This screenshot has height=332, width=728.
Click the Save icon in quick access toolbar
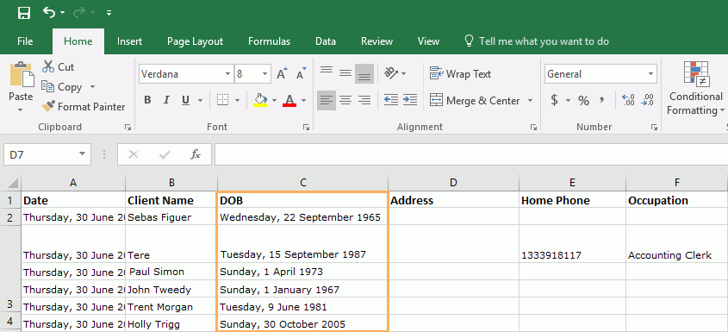tap(23, 13)
